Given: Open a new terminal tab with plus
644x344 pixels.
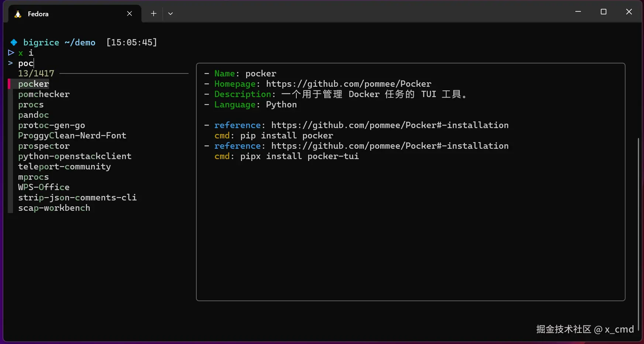Looking at the screenshot, I should tap(154, 14).
